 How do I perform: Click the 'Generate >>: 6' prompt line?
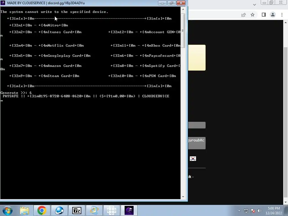coord(16,93)
